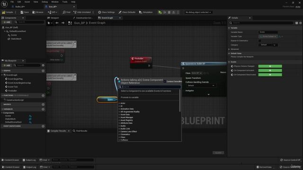Click the Find toolbar icon
The image size is (303, 170).
pyautogui.click(x=66, y=12)
